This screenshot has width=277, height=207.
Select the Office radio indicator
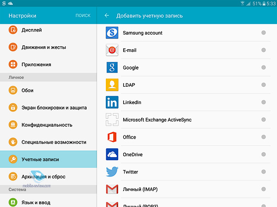point(263,137)
